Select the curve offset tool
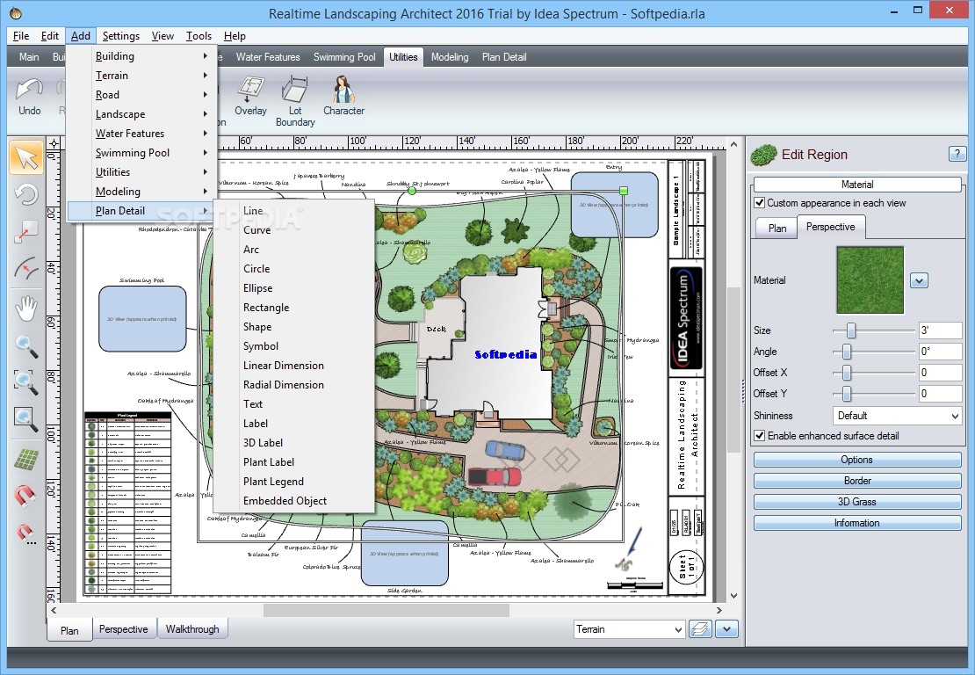Viewport: 975px width, 675px height. tap(26, 268)
